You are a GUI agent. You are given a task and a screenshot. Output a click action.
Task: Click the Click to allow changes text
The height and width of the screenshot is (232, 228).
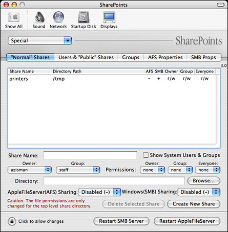41,221
